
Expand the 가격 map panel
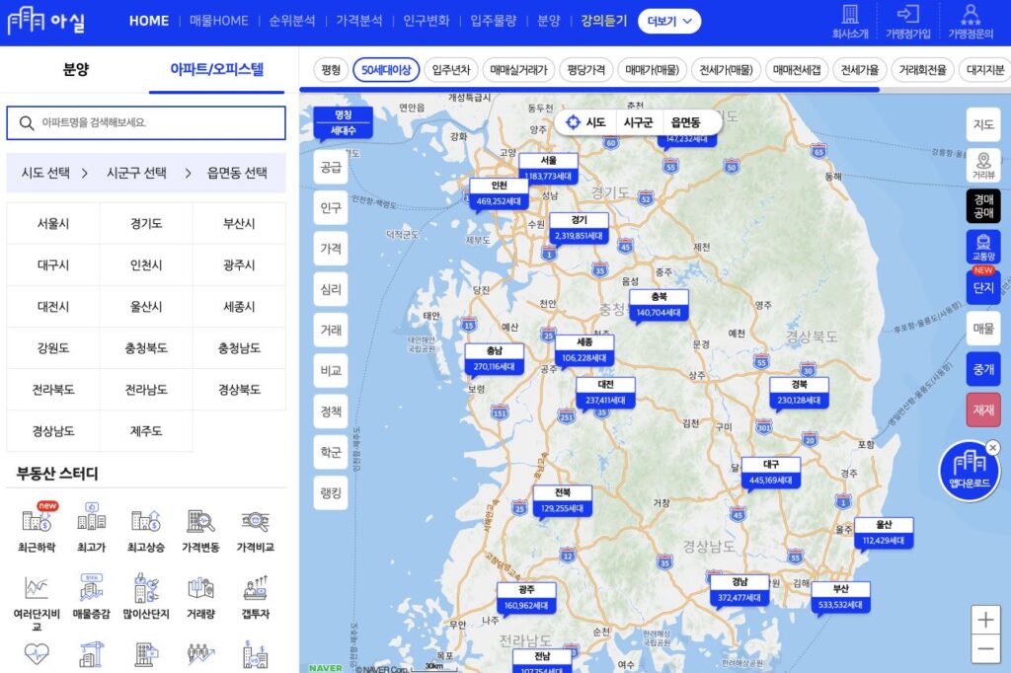coord(331,249)
